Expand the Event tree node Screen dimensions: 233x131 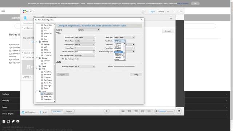[x=37, y=66]
